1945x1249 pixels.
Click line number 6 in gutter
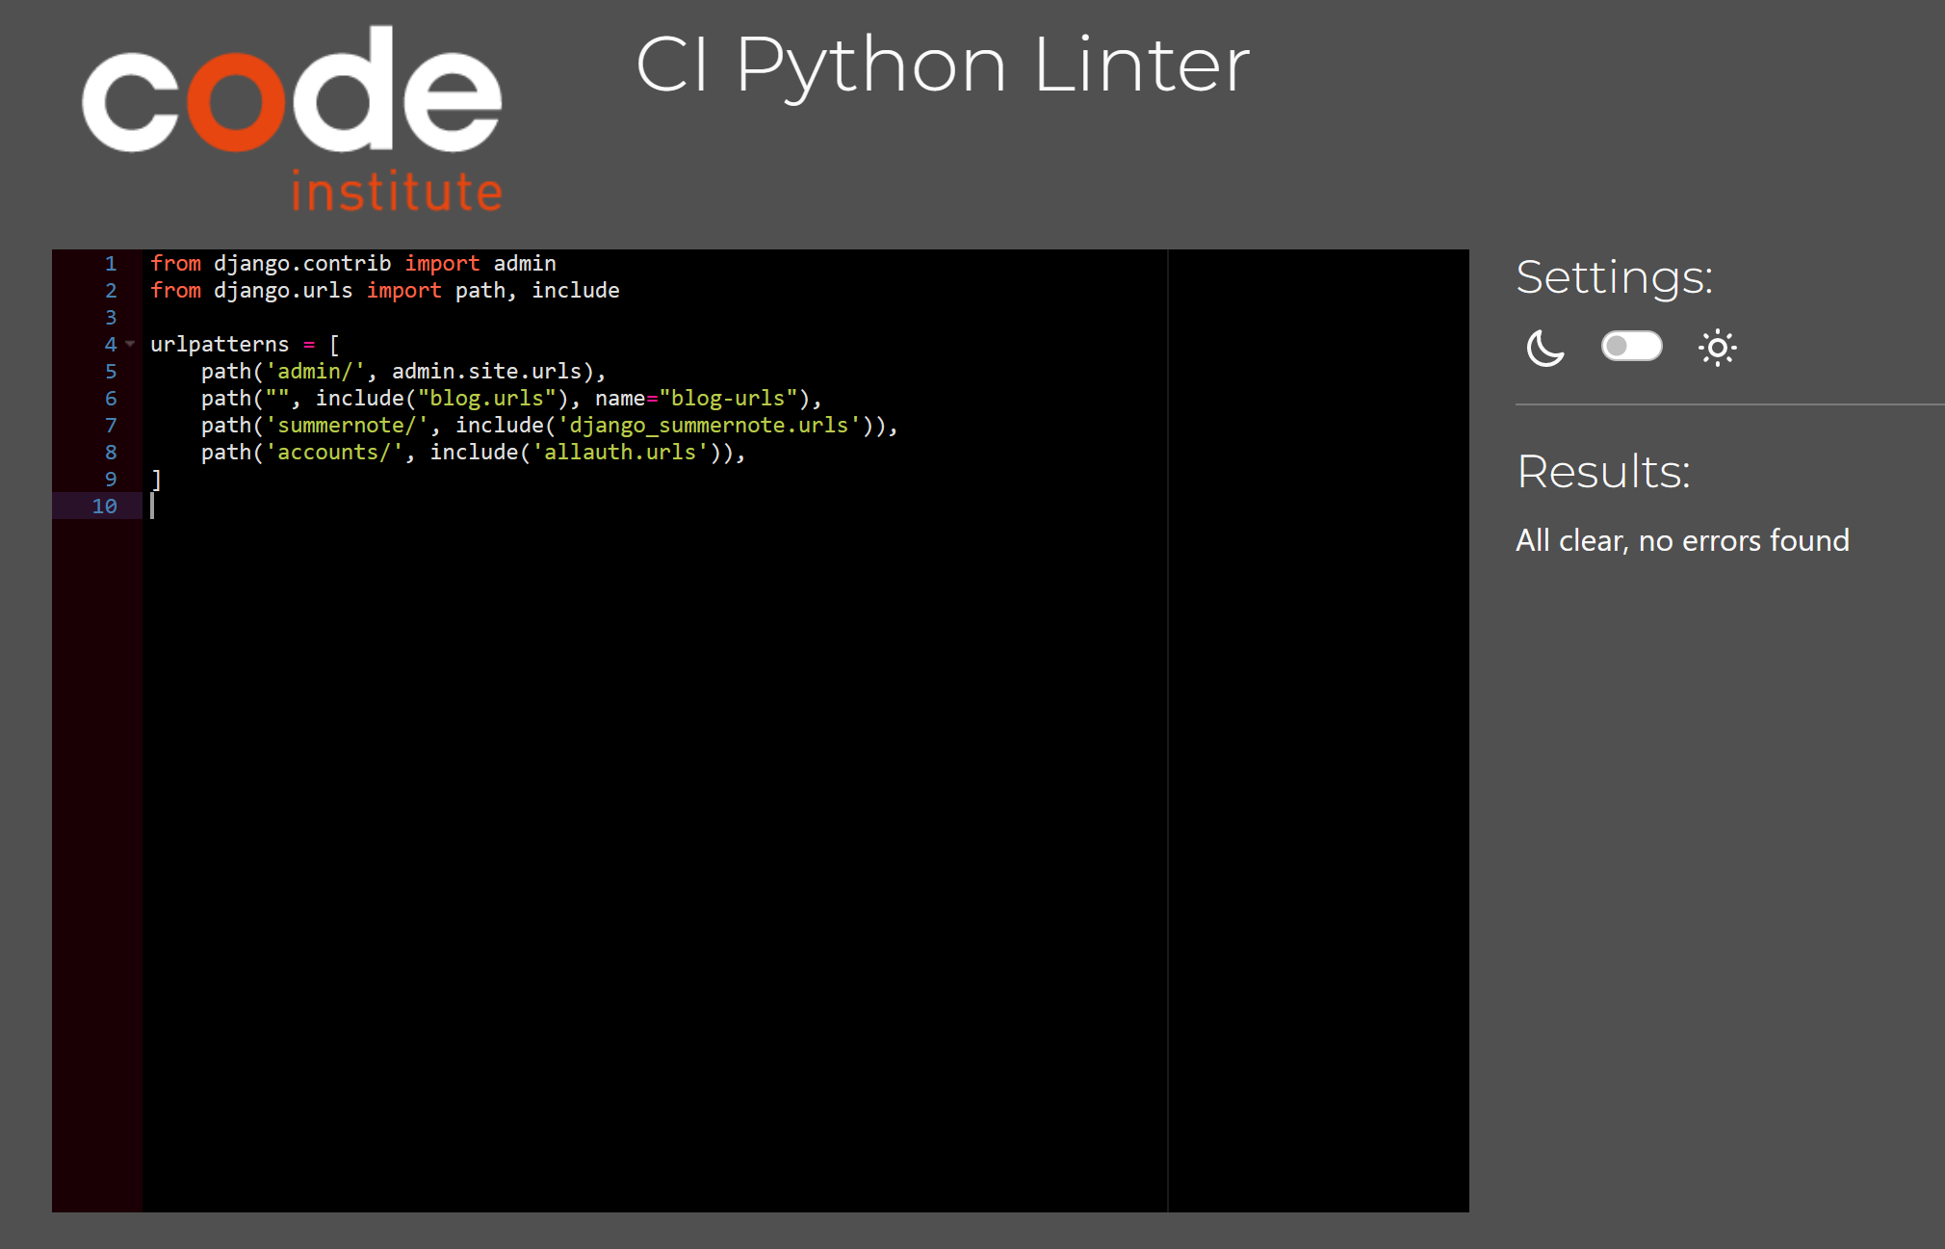[x=111, y=399]
